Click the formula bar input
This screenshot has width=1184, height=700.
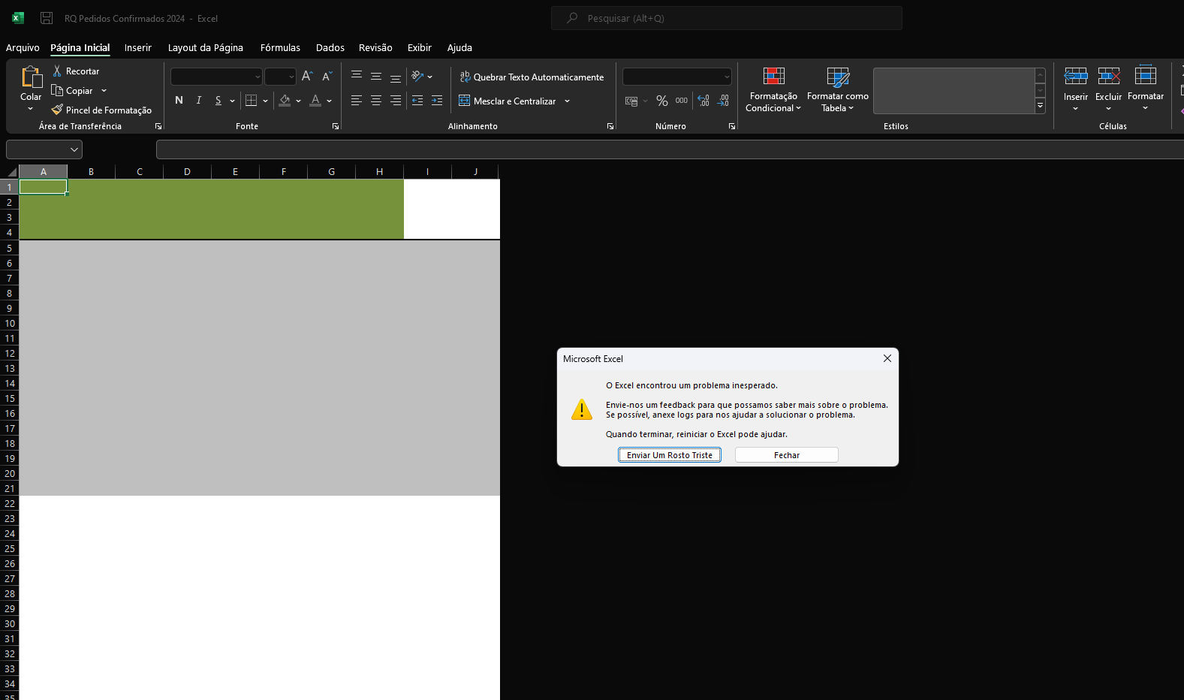pos(670,149)
